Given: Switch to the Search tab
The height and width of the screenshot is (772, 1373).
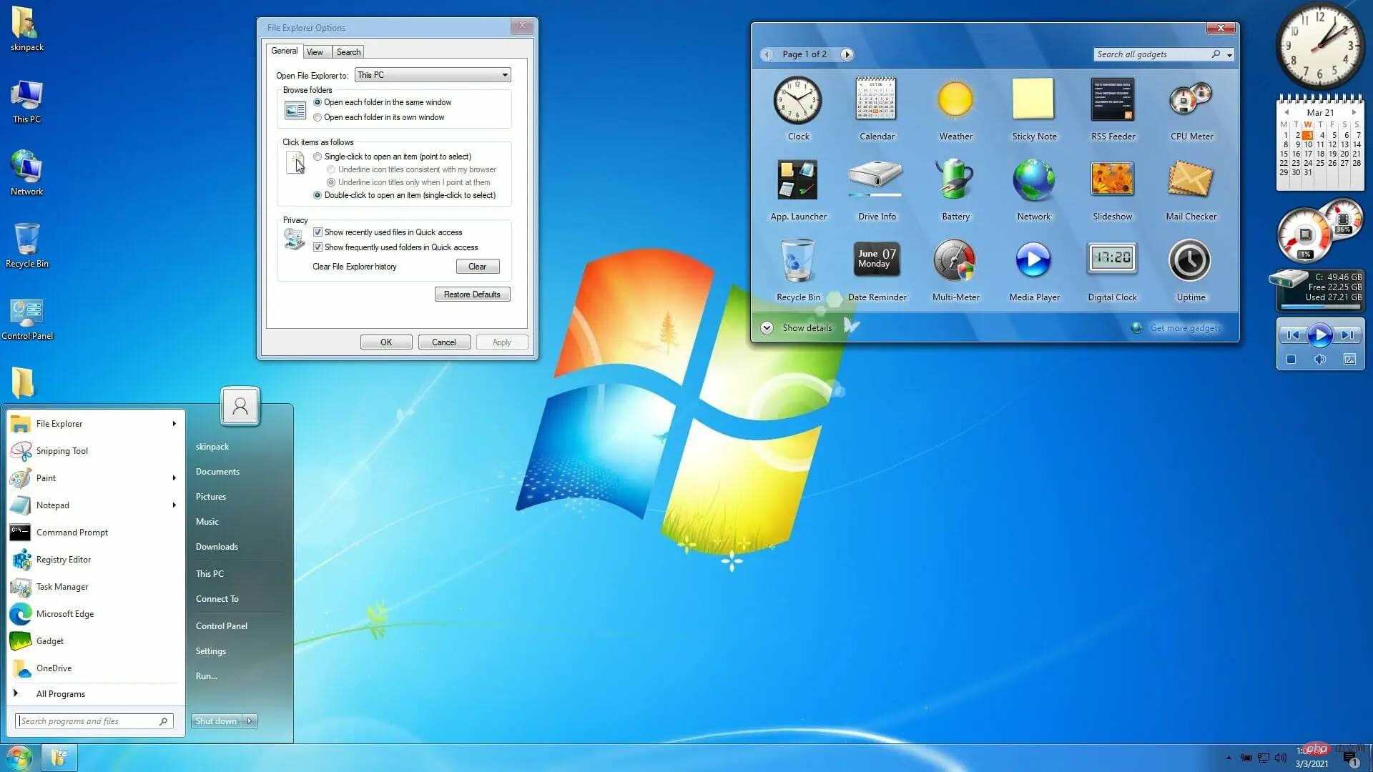Looking at the screenshot, I should coord(347,51).
